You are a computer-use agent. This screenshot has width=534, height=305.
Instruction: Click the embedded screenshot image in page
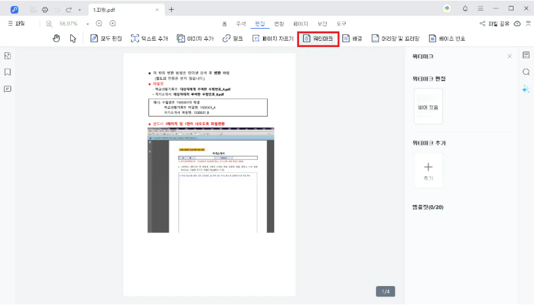coord(211,181)
